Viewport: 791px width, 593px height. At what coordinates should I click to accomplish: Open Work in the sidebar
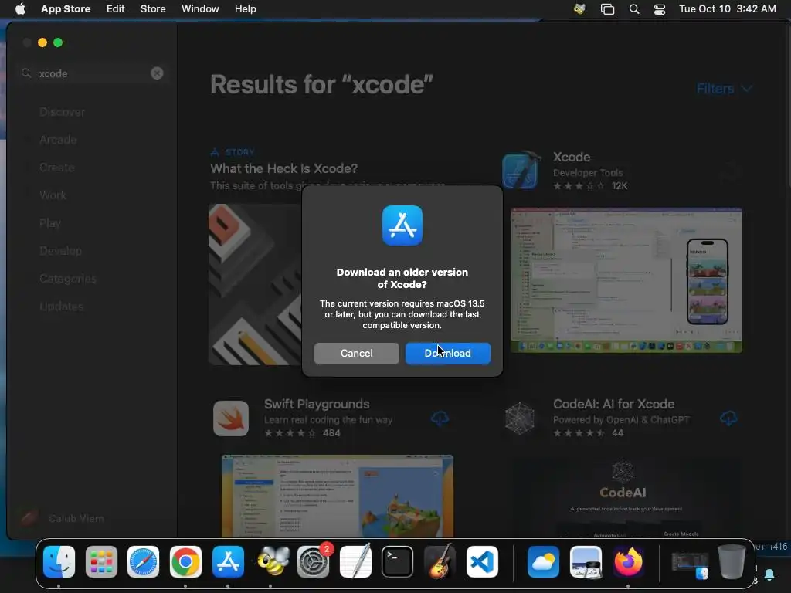[53, 195]
